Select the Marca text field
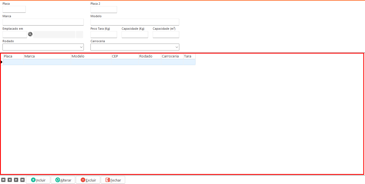Screen dimensions: 365x184 [43, 22]
